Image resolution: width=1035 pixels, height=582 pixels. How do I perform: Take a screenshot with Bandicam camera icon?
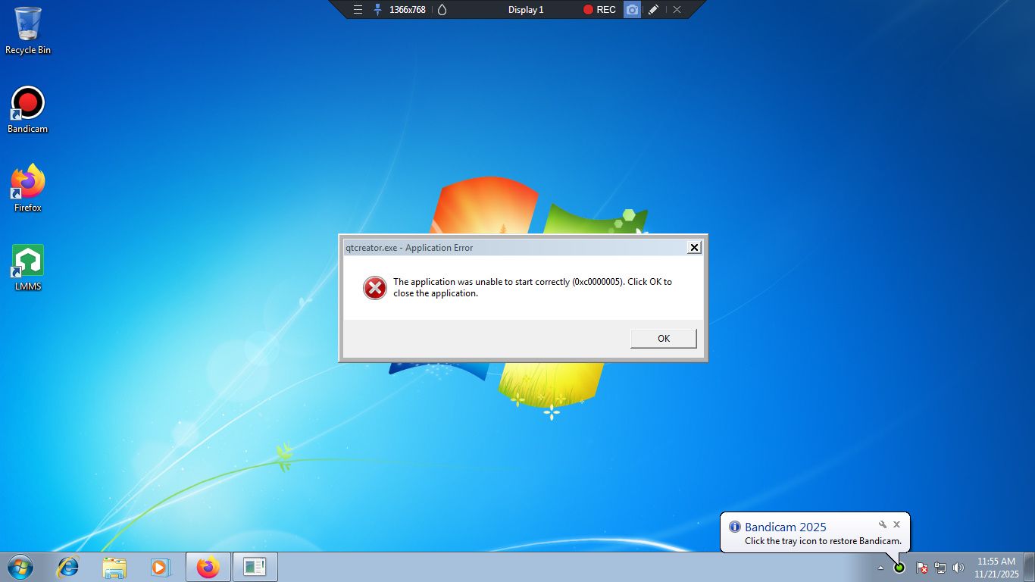point(632,10)
